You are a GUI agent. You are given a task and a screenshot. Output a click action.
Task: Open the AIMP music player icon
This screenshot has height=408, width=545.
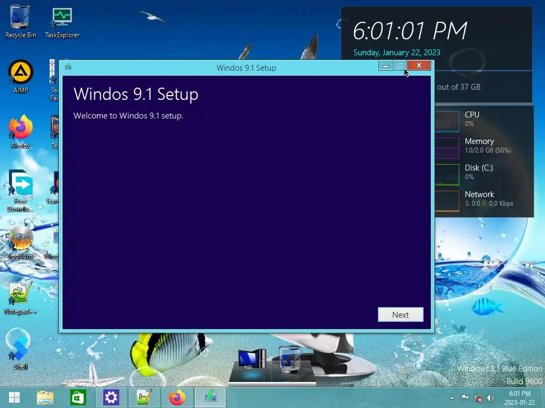pyautogui.click(x=21, y=76)
